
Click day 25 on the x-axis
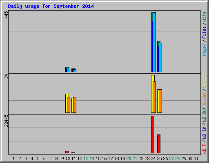point(159,159)
